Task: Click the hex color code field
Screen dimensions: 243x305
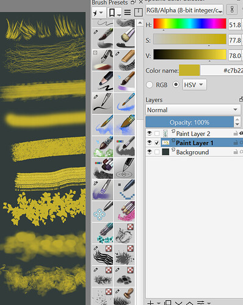Action: 222,70
